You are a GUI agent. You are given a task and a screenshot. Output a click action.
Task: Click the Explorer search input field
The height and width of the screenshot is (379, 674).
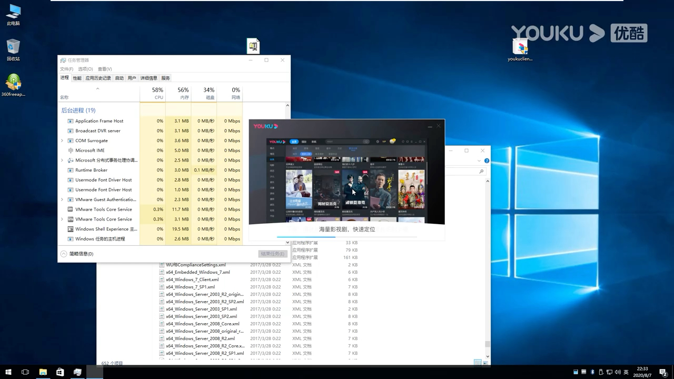point(465,172)
